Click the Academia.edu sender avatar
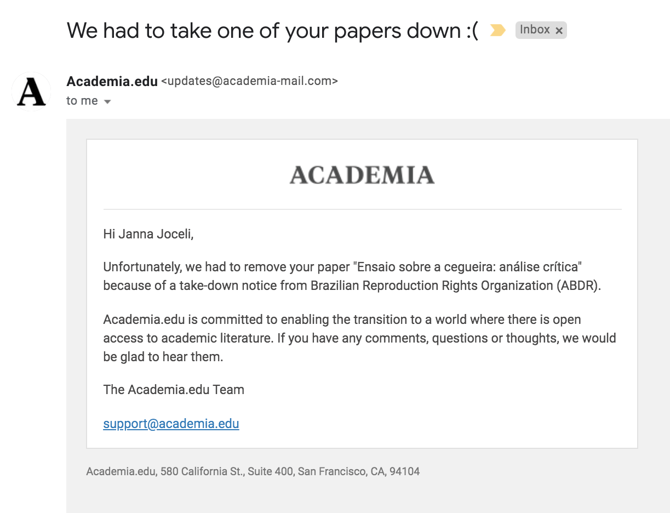 [x=31, y=92]
